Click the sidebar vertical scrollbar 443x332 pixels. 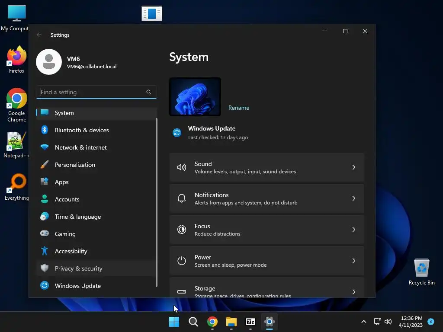tap(157, 202)
